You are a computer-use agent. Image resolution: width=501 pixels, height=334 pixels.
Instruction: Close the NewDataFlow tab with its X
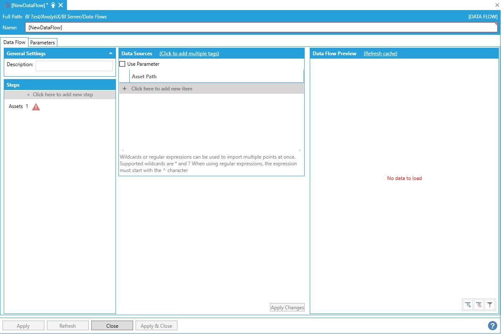click(x=61, y=5)
